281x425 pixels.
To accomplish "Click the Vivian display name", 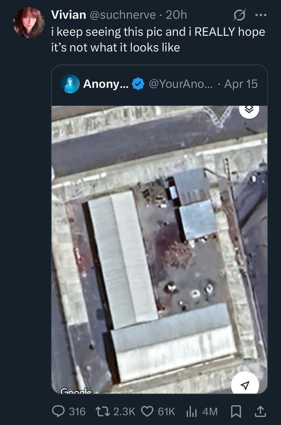I will pyautogui.click(x=68, y=15).
